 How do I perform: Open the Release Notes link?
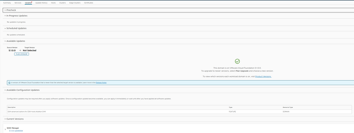point(101,83)
